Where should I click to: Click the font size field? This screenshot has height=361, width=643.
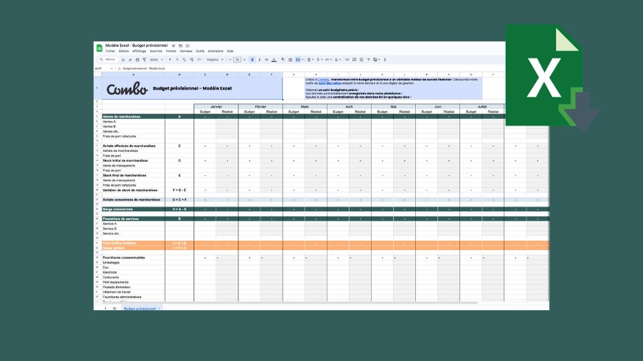[237, 59]
